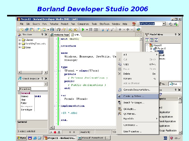Image resolution: width=189 pixels, height=141 pixels.
Task: Select the Project1 root node in Model View
Action: tap(157, 45)
